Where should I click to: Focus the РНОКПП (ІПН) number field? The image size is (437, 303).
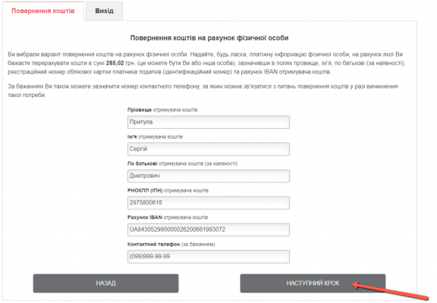tap(209, 202)
